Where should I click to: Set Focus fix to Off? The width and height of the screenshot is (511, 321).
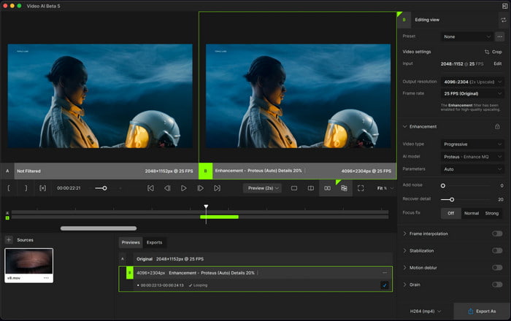[450, 213]
